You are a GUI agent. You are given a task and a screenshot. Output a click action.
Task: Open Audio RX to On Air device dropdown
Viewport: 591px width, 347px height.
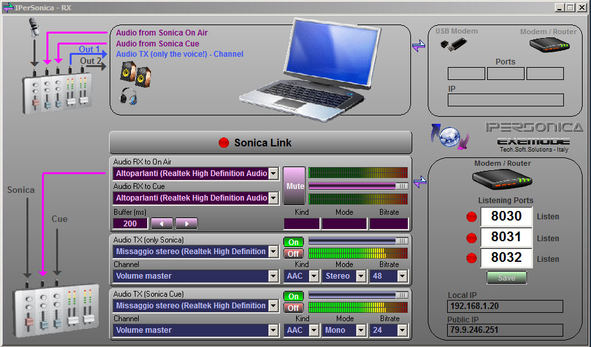274,173
